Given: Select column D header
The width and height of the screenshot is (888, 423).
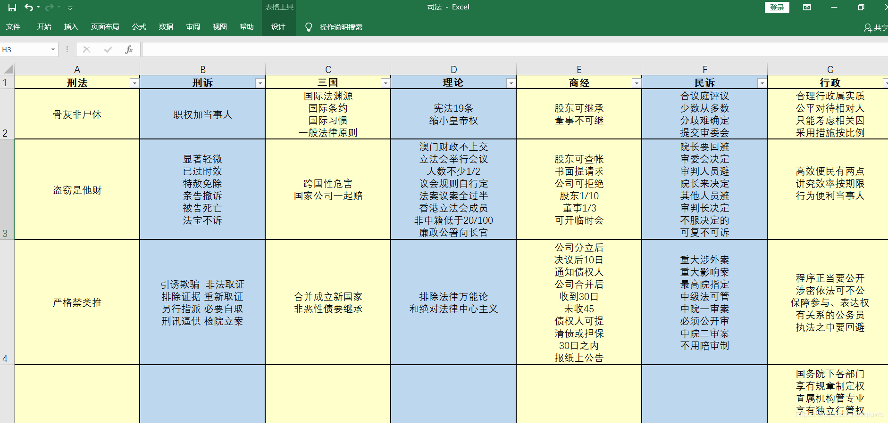Looking at the screenshot, I should click(x=454, y=69).
